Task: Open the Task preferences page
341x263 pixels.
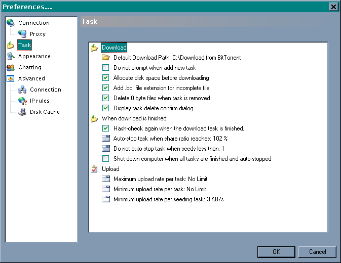Action: (x=24, y=45)
